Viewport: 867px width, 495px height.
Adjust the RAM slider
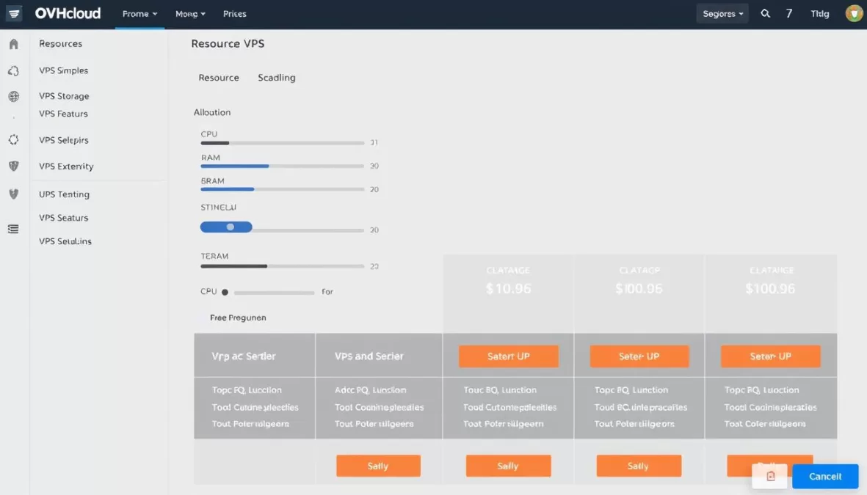click(x=269, y=166)
